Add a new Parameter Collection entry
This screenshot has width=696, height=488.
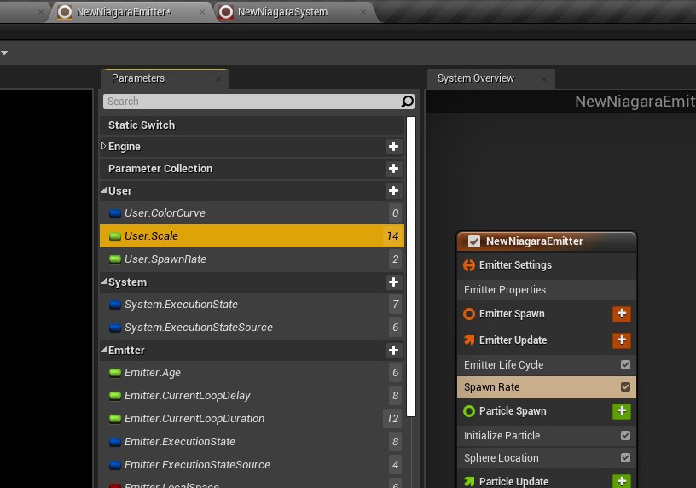393,169
